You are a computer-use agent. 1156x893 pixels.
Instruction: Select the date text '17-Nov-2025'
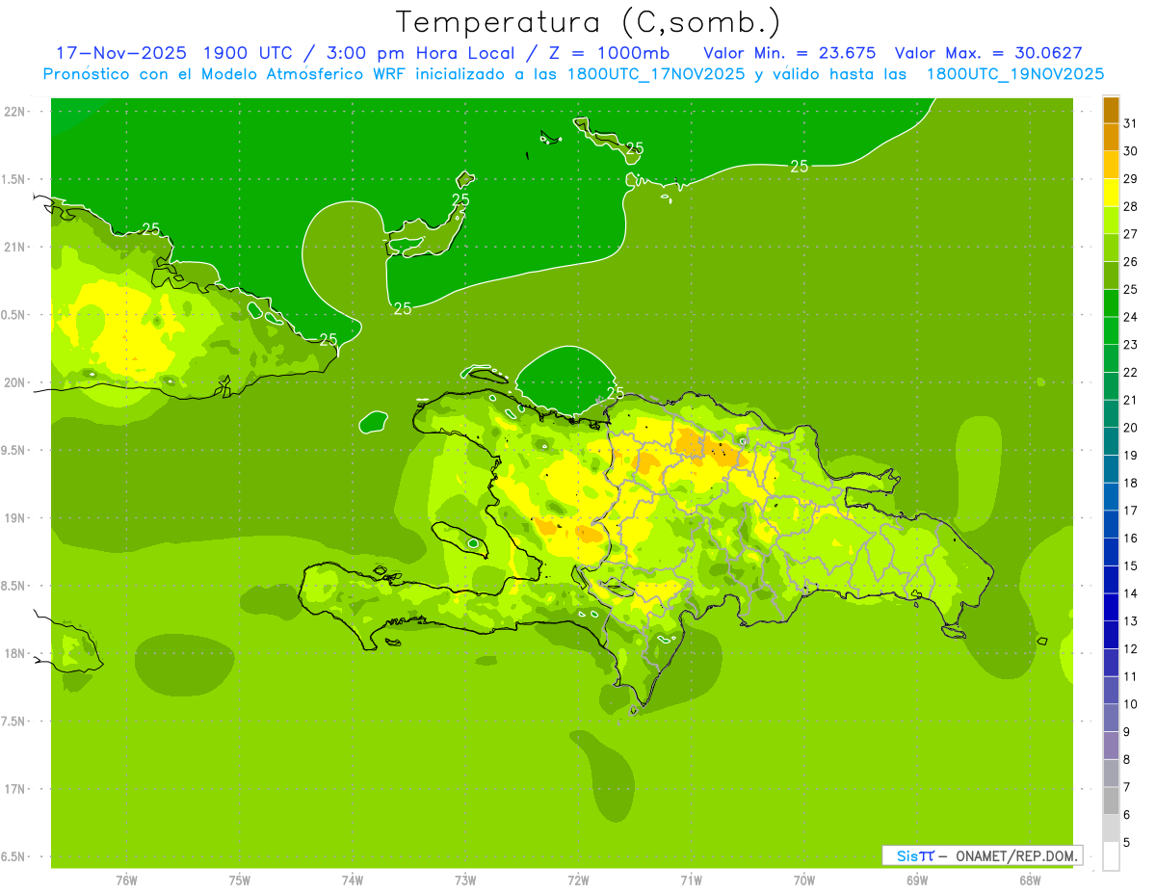(120, 53)
